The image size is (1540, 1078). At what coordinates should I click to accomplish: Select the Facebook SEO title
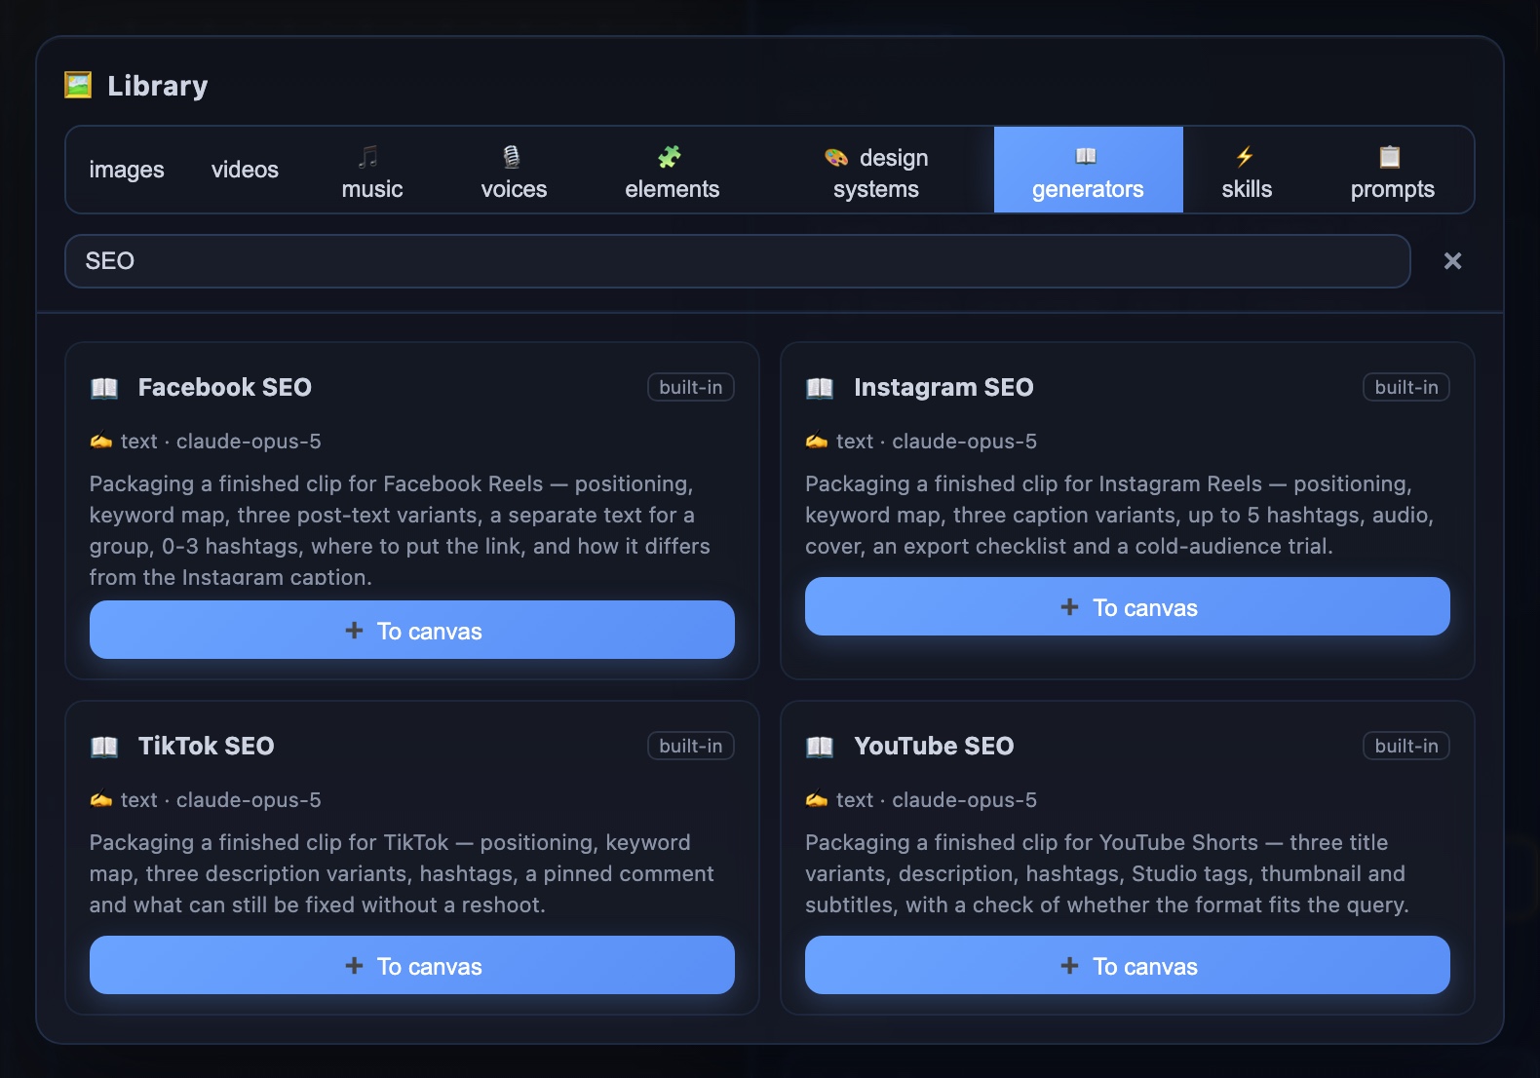(x=225, y=387)
